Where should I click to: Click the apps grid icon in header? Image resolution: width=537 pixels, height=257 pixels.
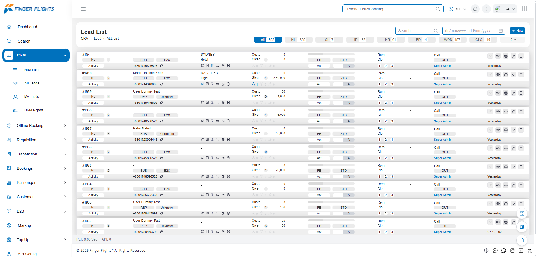[524, 9]
